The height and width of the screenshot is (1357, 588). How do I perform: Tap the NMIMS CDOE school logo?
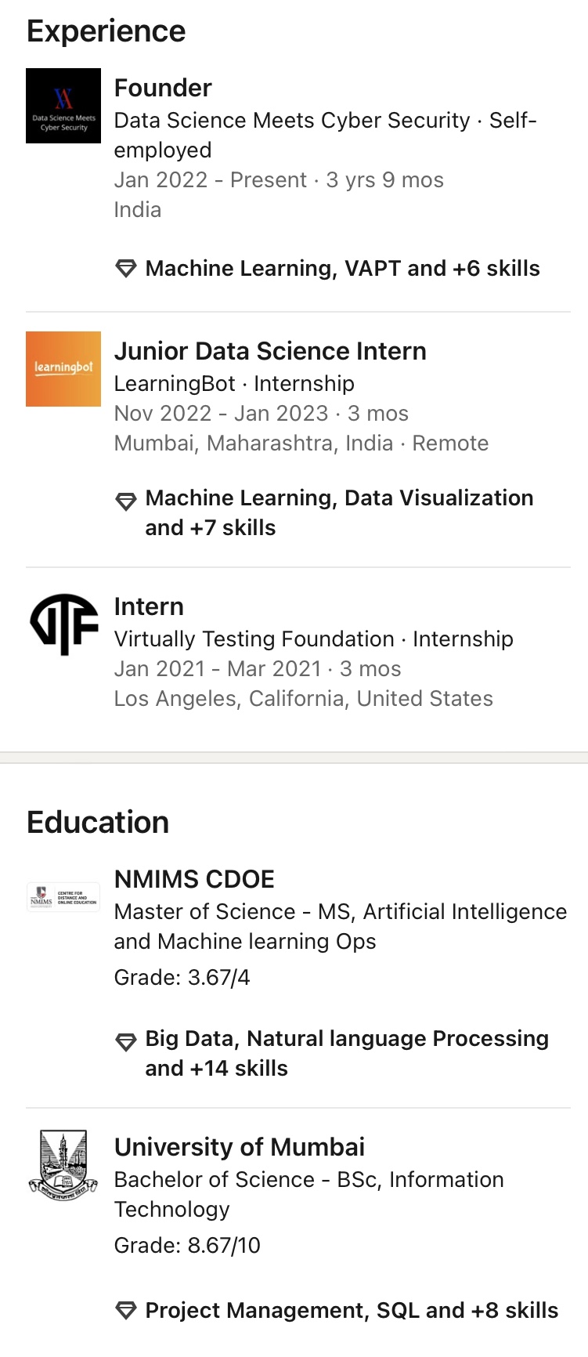tap(63, 896)
